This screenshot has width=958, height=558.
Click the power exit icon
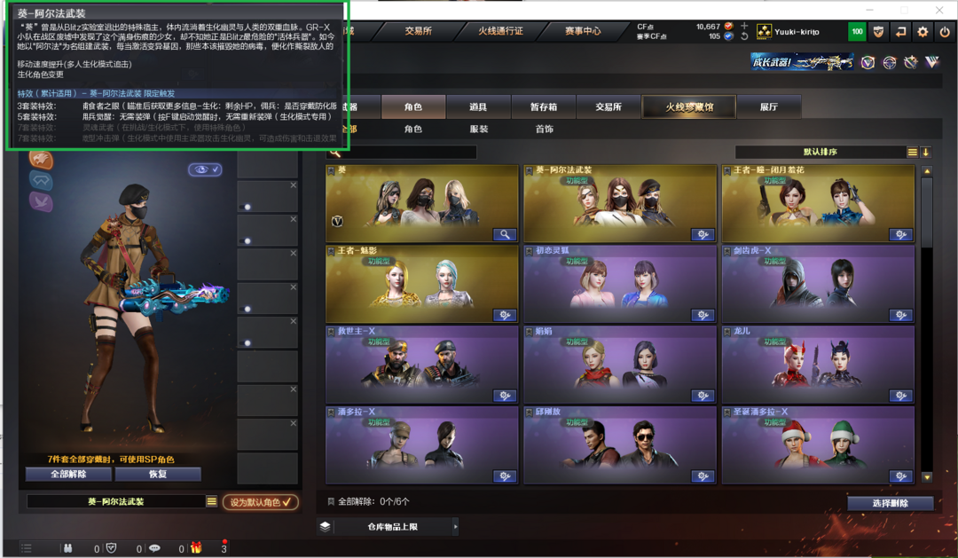945,32
